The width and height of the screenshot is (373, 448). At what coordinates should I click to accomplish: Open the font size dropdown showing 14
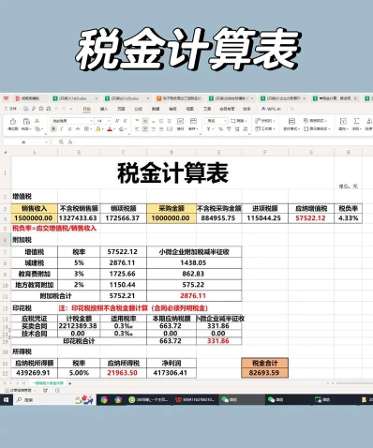point(109,121)
